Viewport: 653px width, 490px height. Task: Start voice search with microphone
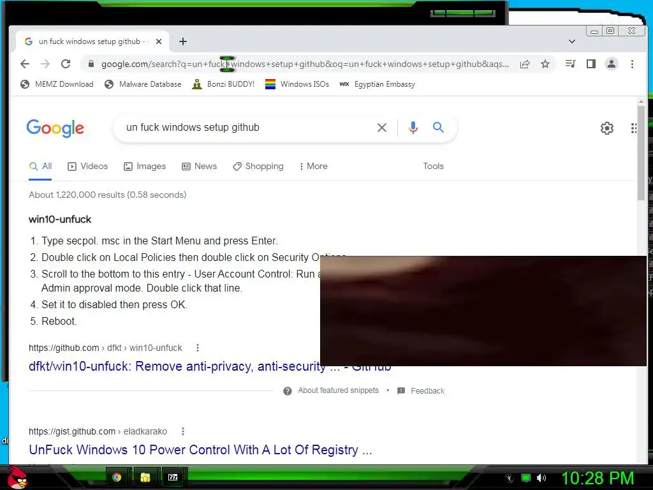[x=413, y=128]
